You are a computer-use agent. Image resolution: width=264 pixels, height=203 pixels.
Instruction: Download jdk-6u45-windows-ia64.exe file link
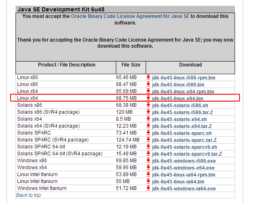pos(184,189)
